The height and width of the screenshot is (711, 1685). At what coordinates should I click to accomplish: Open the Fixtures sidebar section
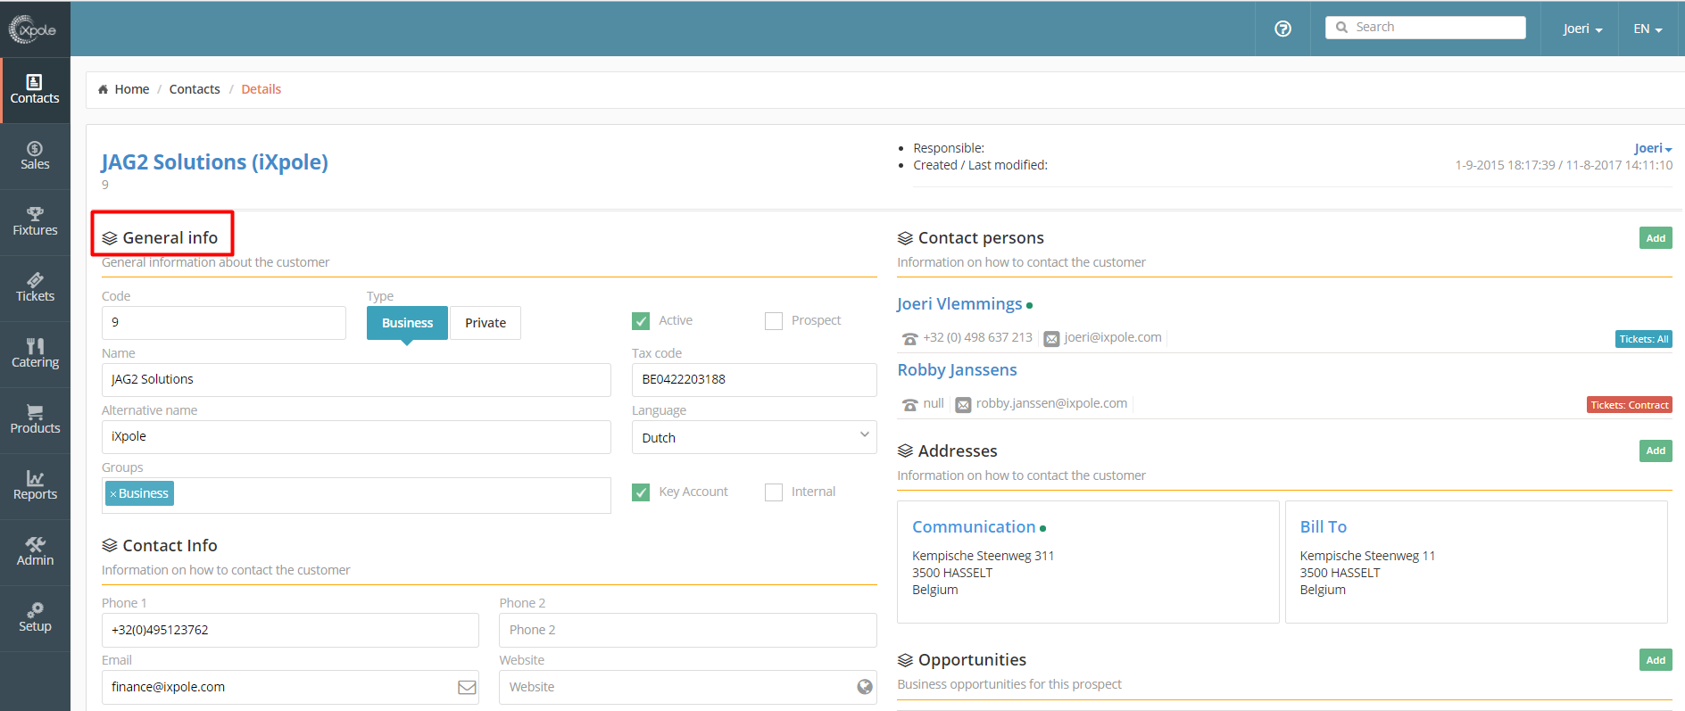pyautogui.click(x=35, y=222)
